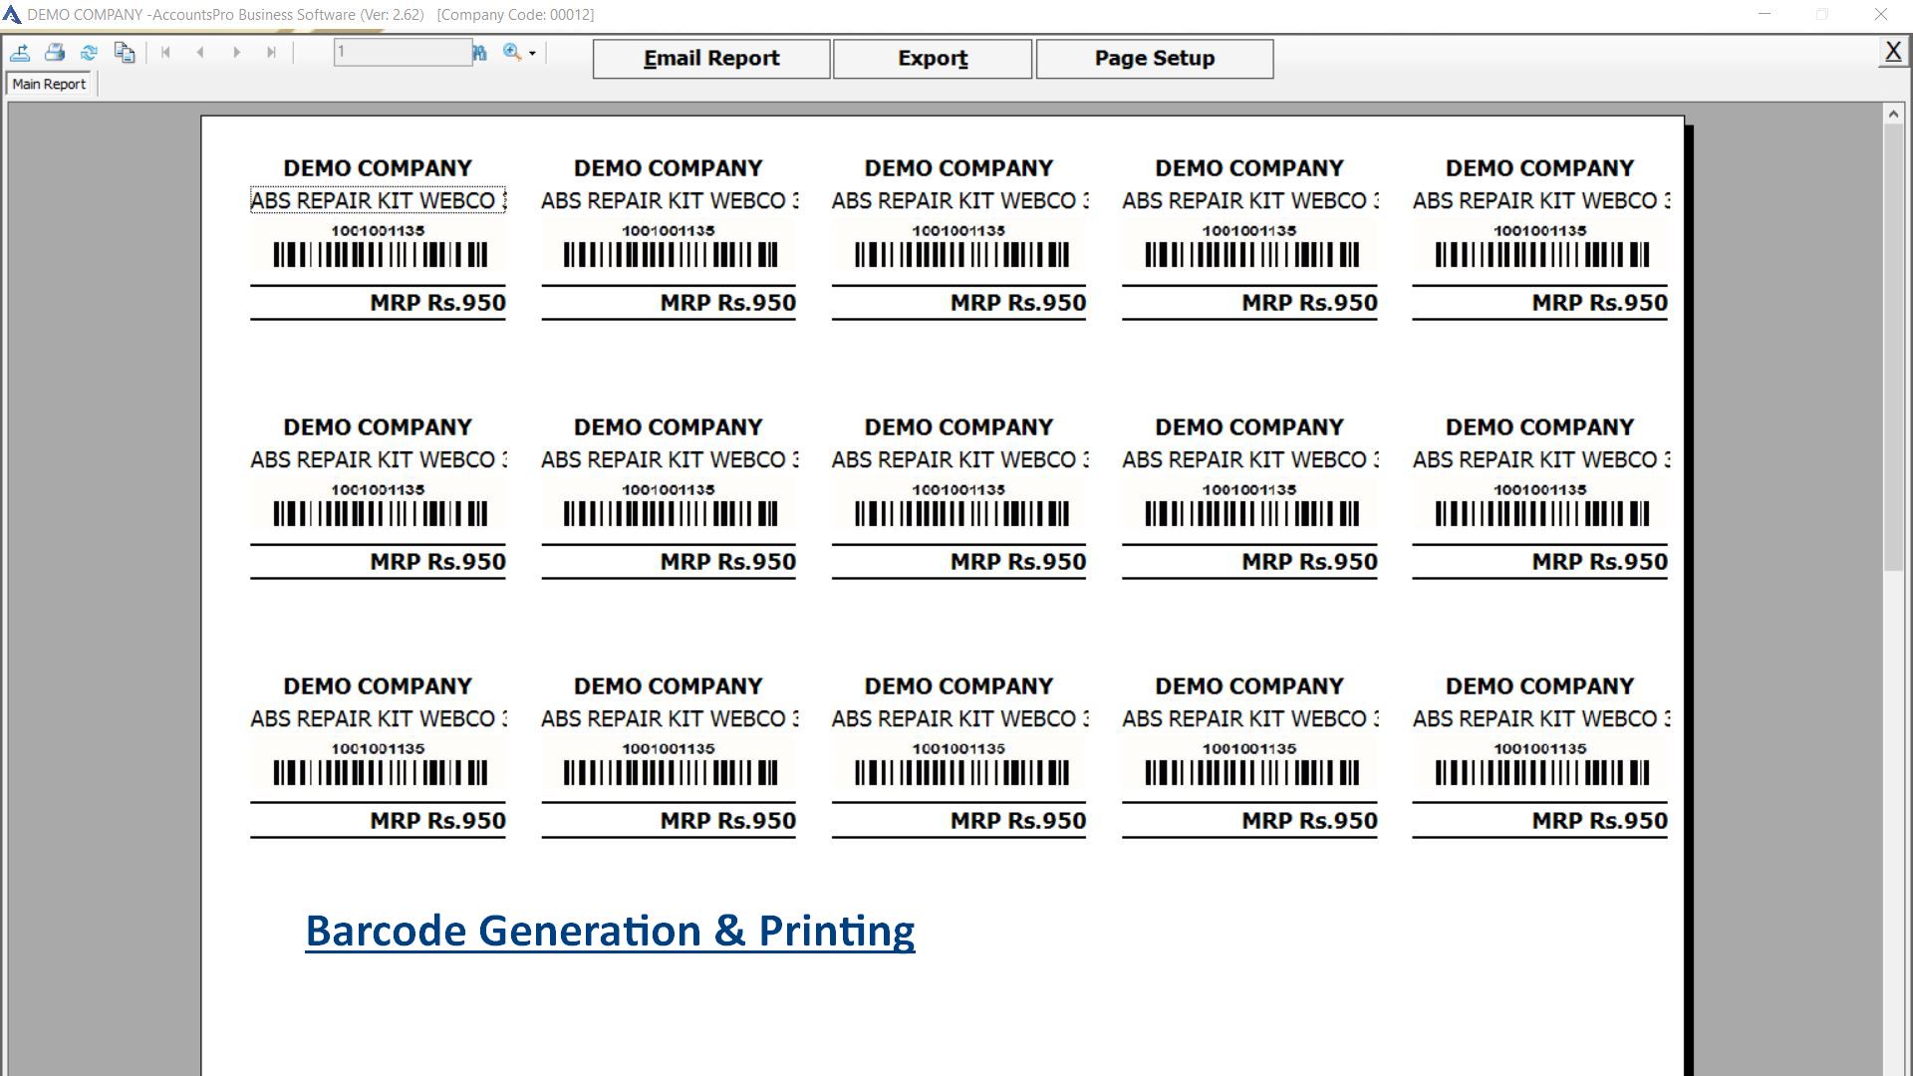Click the vertical scrollbar thumb

(1893, 349)
